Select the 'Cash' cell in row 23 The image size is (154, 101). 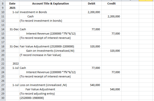coord(50,68)
